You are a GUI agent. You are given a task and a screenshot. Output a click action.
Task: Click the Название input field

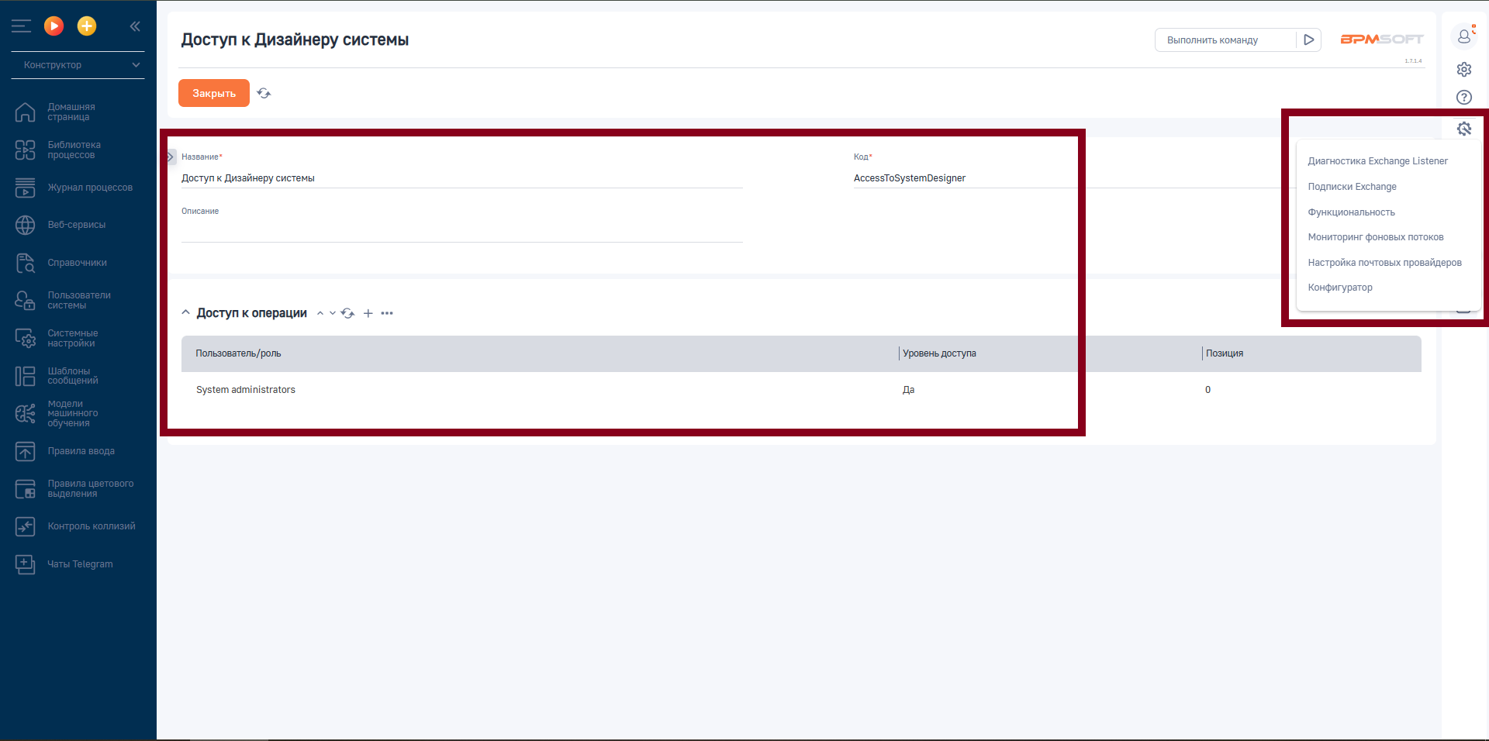462,178
